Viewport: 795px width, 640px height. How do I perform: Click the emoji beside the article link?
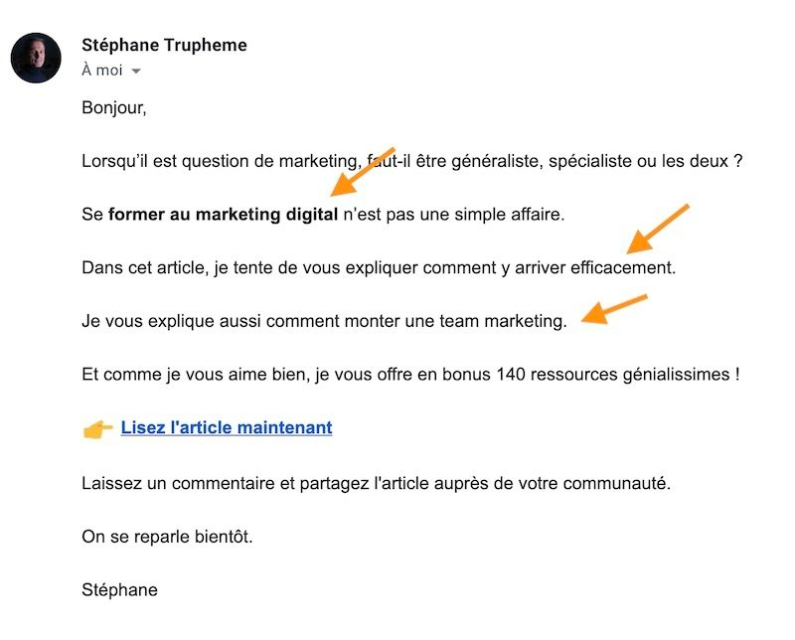95,426
